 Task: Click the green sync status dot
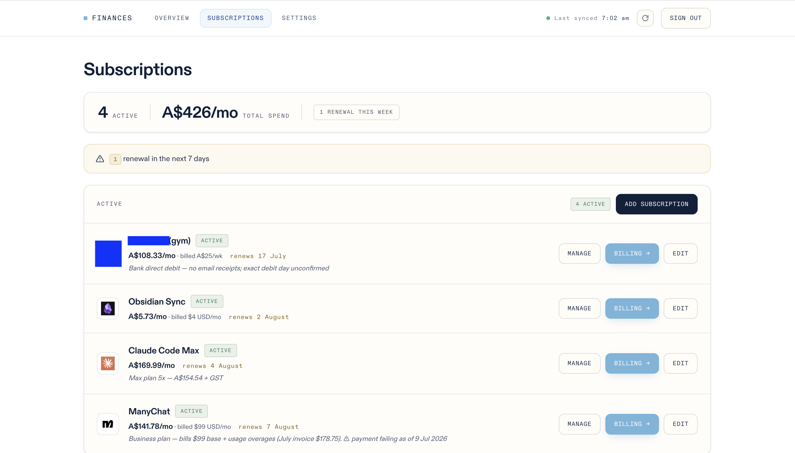pos(548,18)
